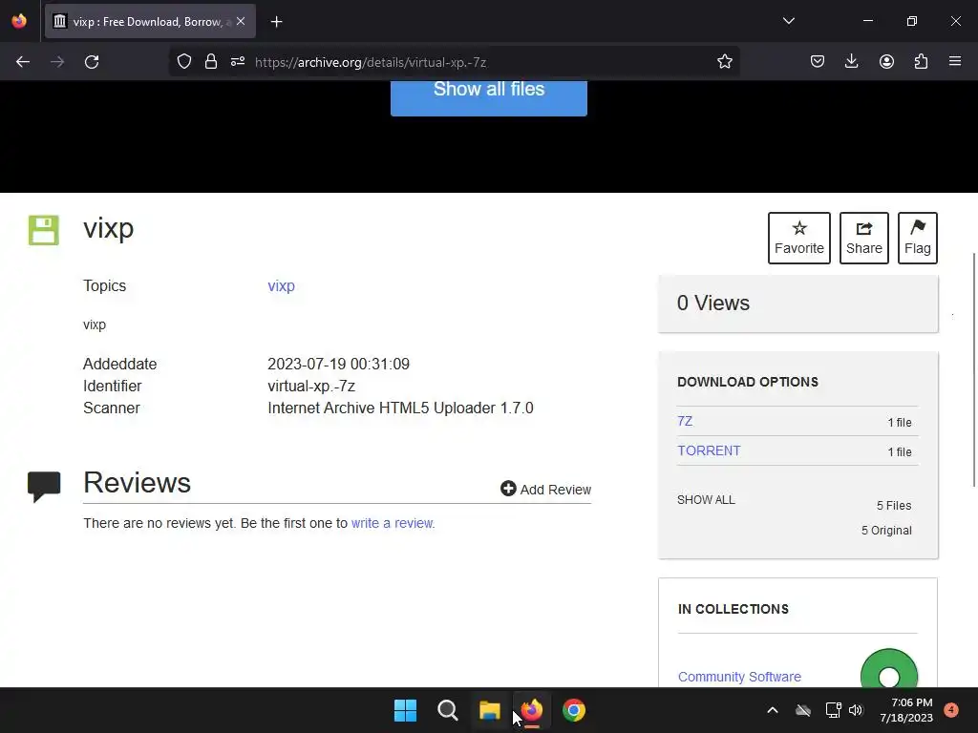
Task: Favorite this item
Action: [x=799, y=238]
